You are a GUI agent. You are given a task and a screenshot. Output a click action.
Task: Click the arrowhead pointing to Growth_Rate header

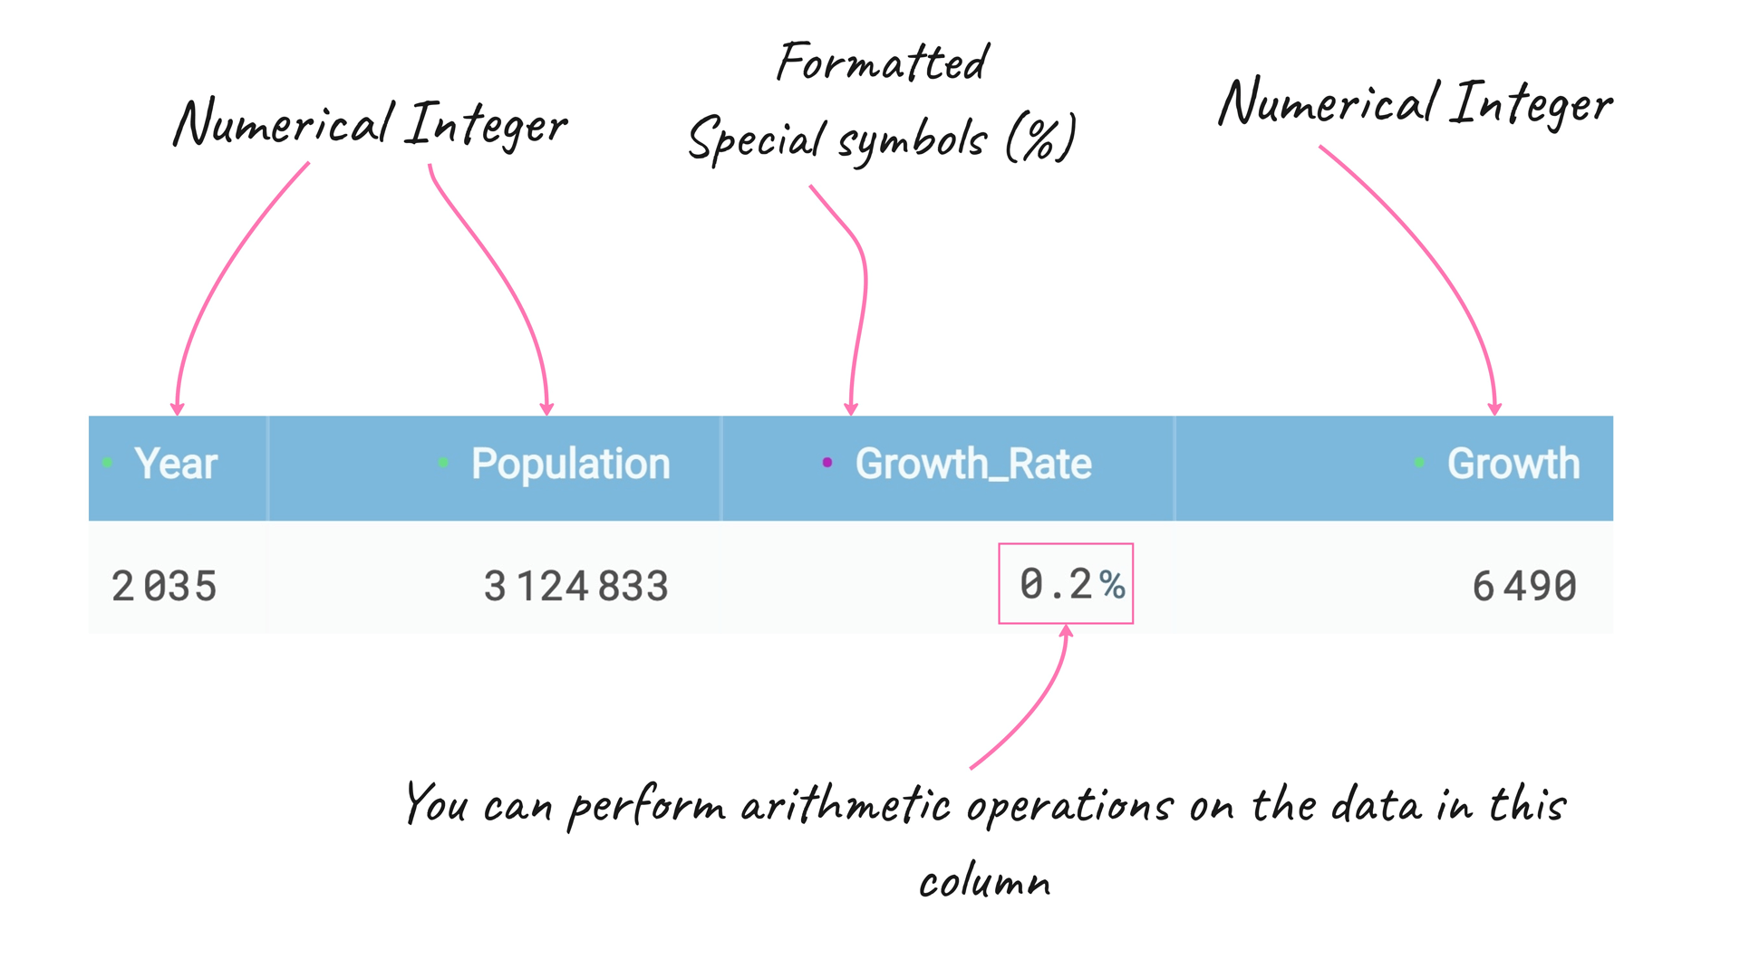pos(851,409)
